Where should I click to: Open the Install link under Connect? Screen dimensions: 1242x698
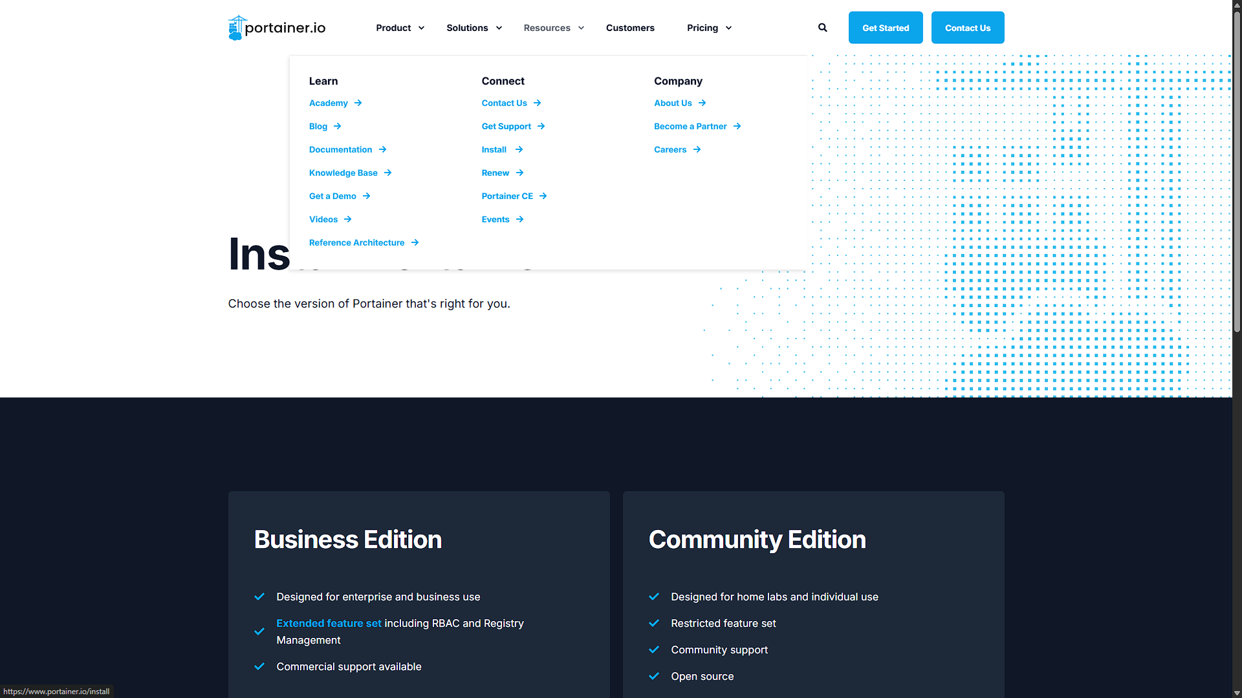pos(494,149)
